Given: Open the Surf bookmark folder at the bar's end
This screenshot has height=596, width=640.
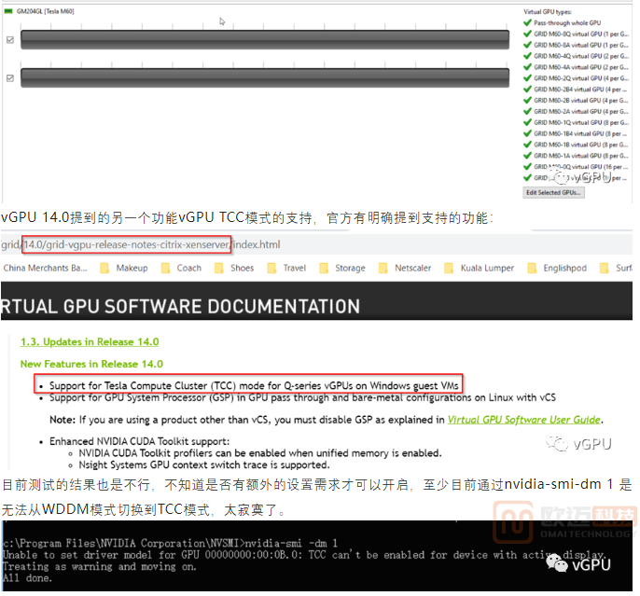Looking at the screenshot, I should click(616, 268).
